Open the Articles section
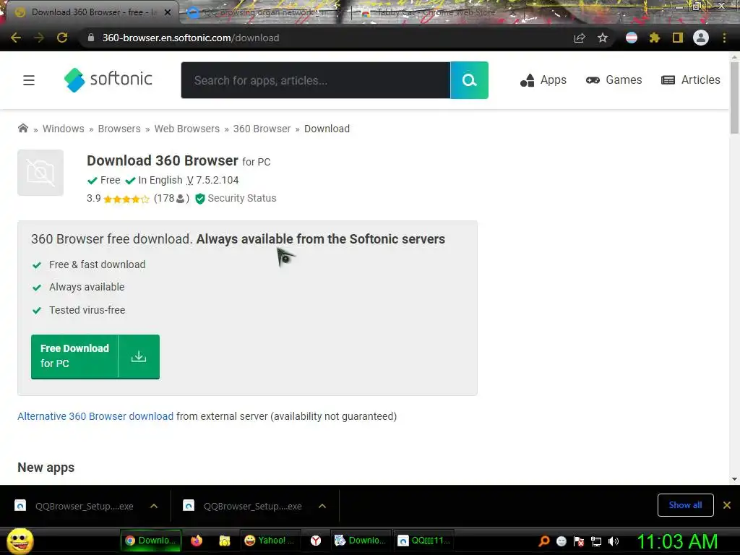740x555 pixels. 691,80
